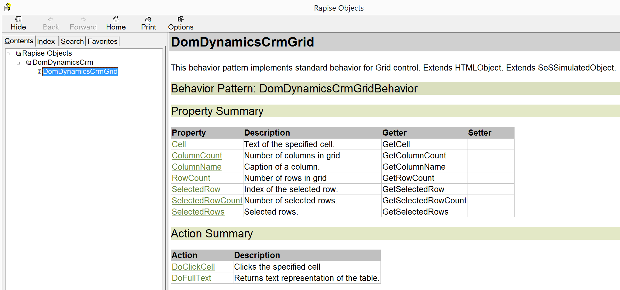Switch to the Search tab
This screenshot has width=620, height=290.
(x=72, y=41)
